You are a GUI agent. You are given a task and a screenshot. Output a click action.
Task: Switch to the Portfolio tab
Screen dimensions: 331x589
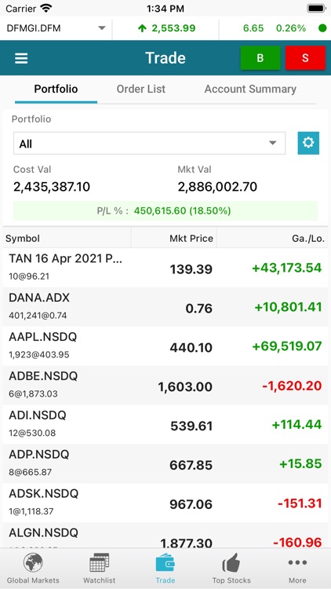pos(56,89)
